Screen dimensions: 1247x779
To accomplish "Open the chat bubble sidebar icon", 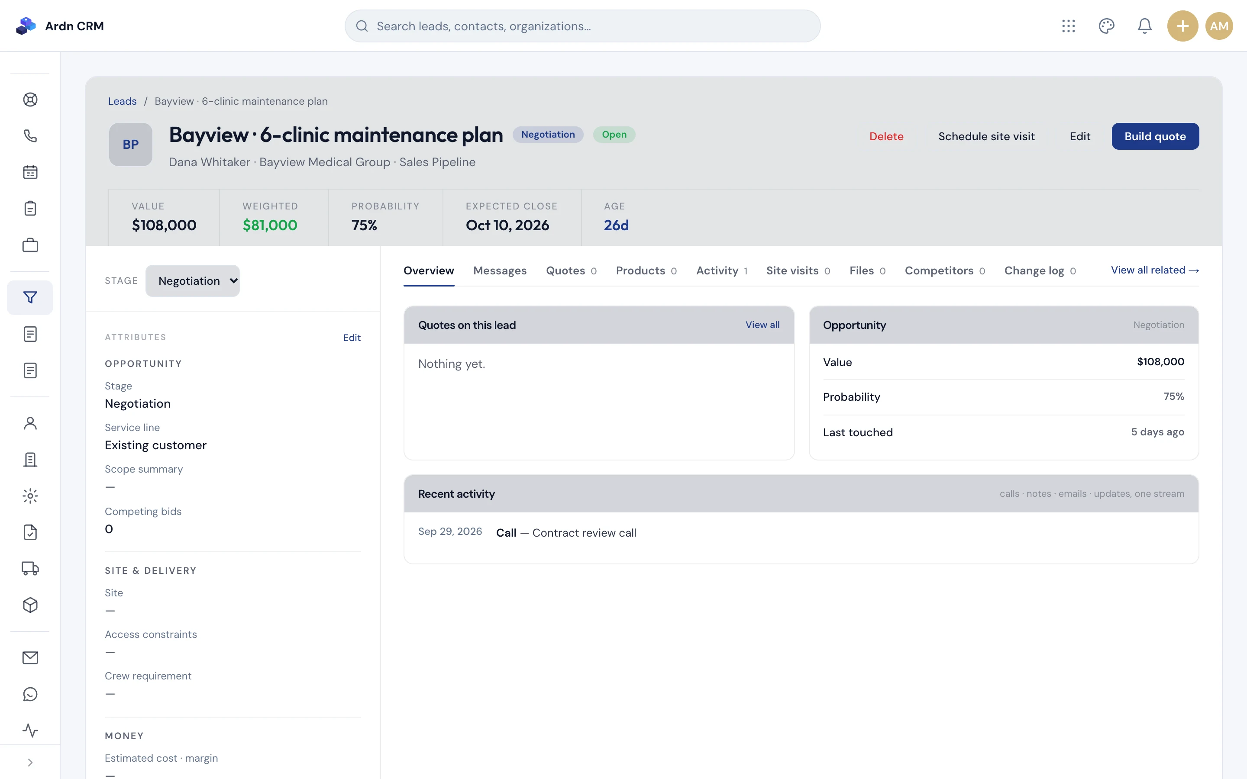I will [30, 694].
